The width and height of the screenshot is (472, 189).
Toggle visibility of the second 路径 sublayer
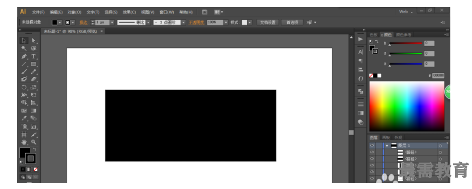(372, 159)
